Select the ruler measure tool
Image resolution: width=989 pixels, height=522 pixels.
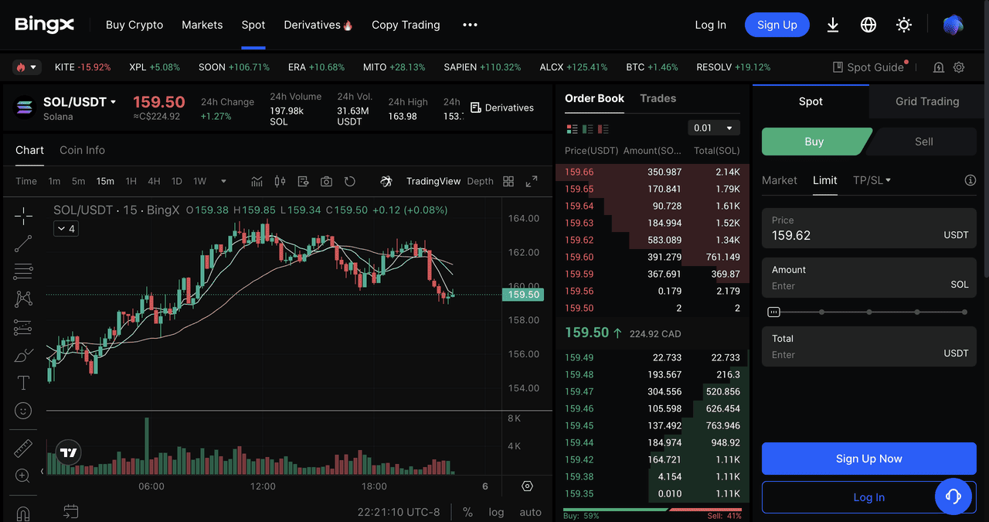(x=23, y=449)
